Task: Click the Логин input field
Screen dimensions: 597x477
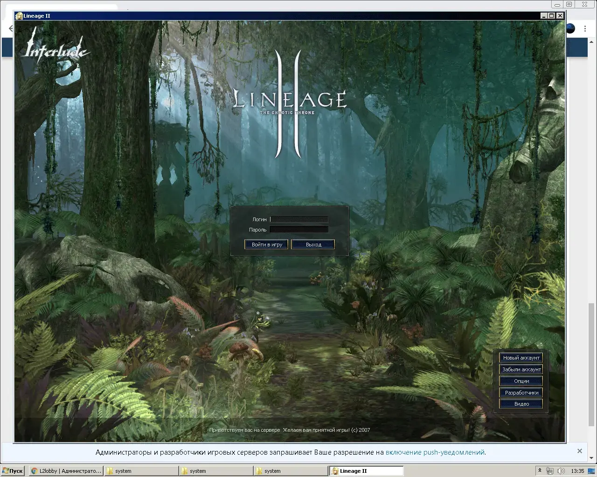Action: [299, 219]
